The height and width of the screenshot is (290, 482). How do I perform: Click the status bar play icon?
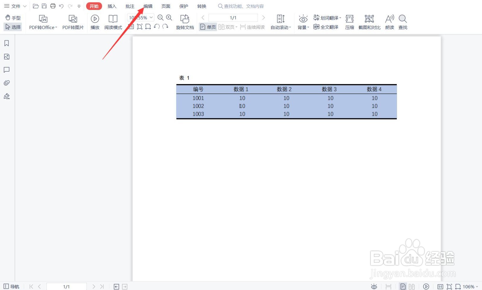[426, 286]
